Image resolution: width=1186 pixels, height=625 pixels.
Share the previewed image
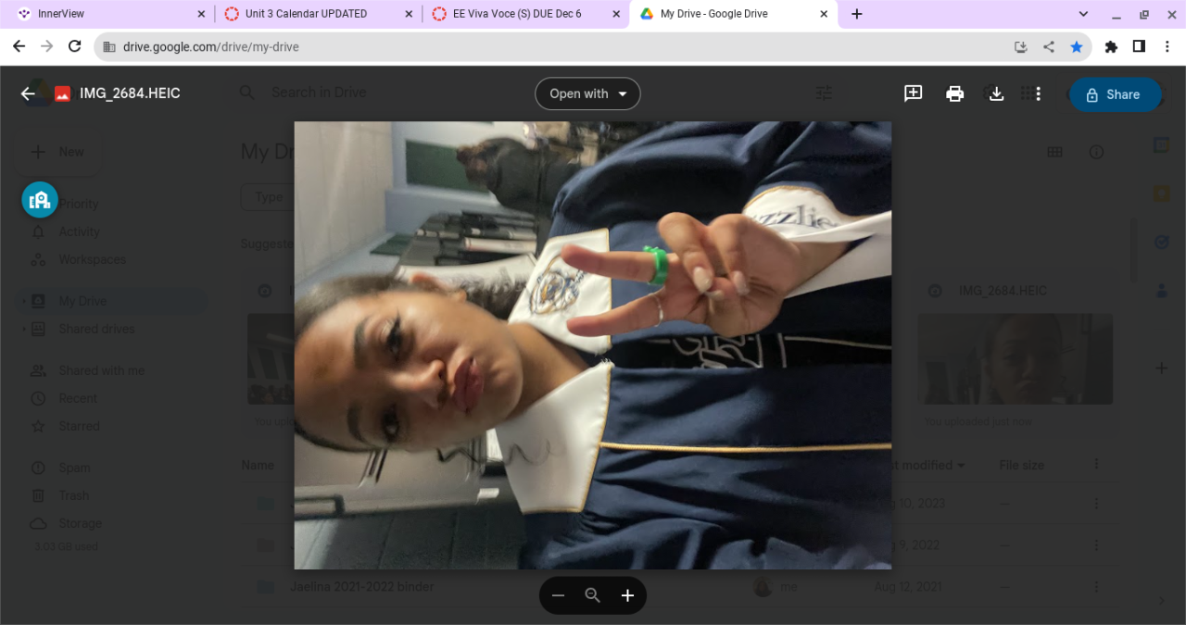click(x=1115, y=94)
